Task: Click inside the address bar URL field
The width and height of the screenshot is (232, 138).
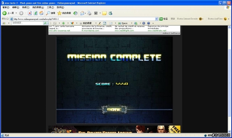Action: [x=84, y=19]
